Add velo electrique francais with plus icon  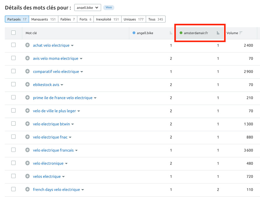point(28,150)
